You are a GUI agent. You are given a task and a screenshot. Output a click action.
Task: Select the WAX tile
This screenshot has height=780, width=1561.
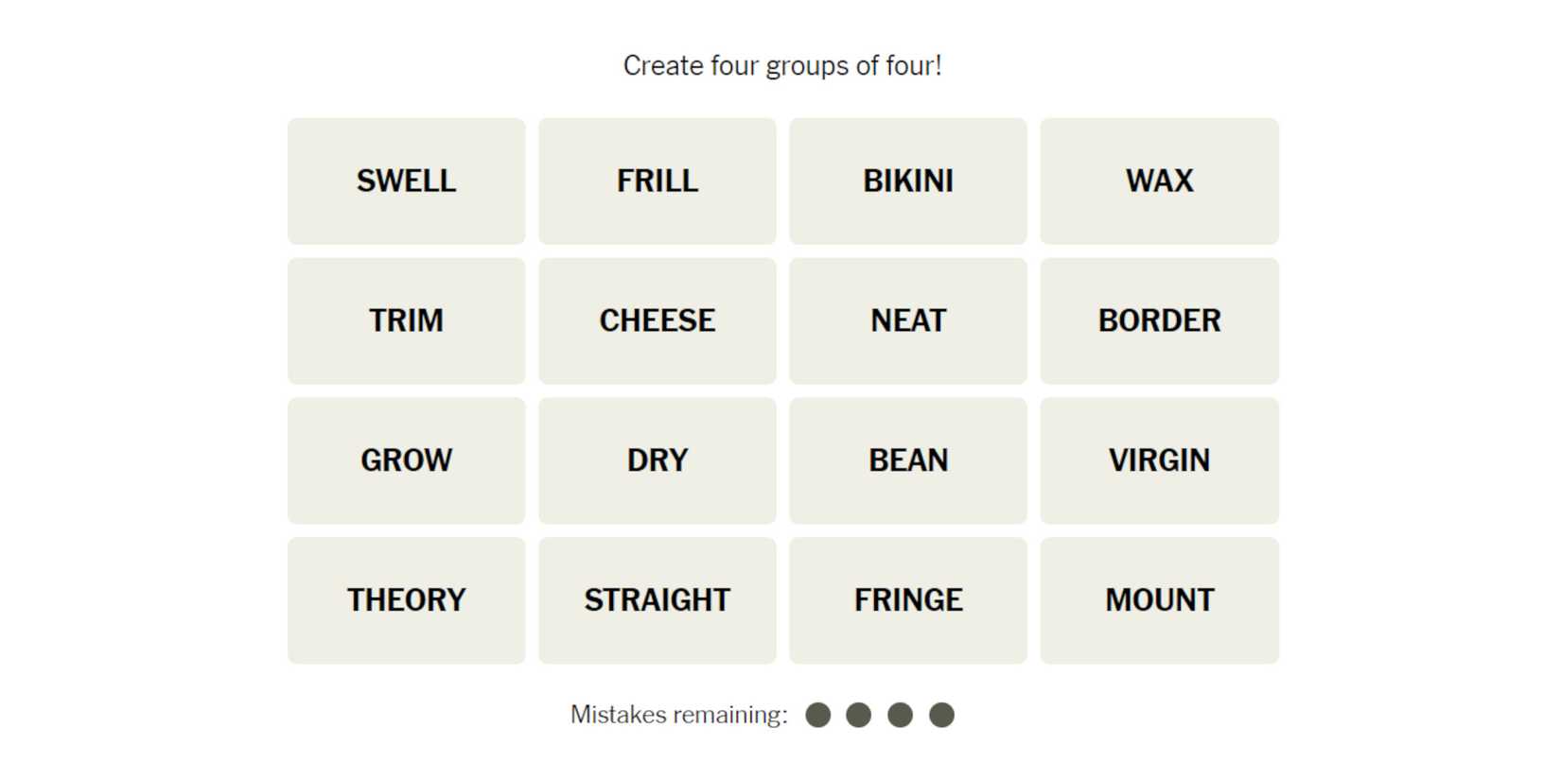pyautogui.click(x=1159, y=181)
